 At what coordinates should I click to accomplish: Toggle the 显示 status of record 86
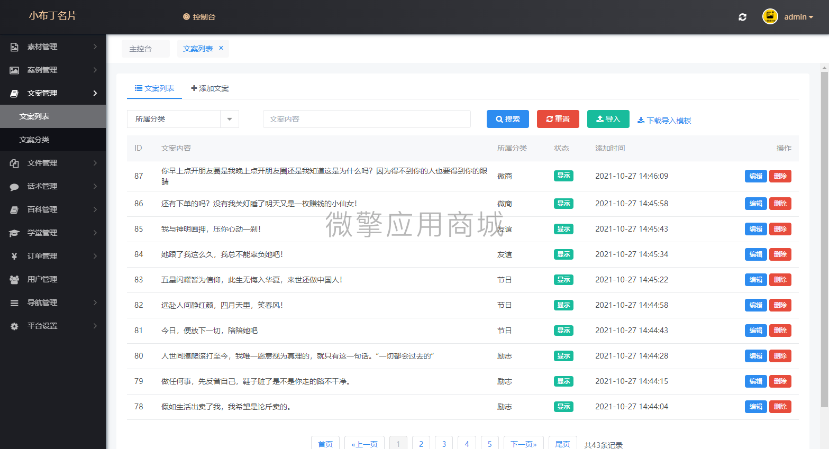(x=563, y=204)
